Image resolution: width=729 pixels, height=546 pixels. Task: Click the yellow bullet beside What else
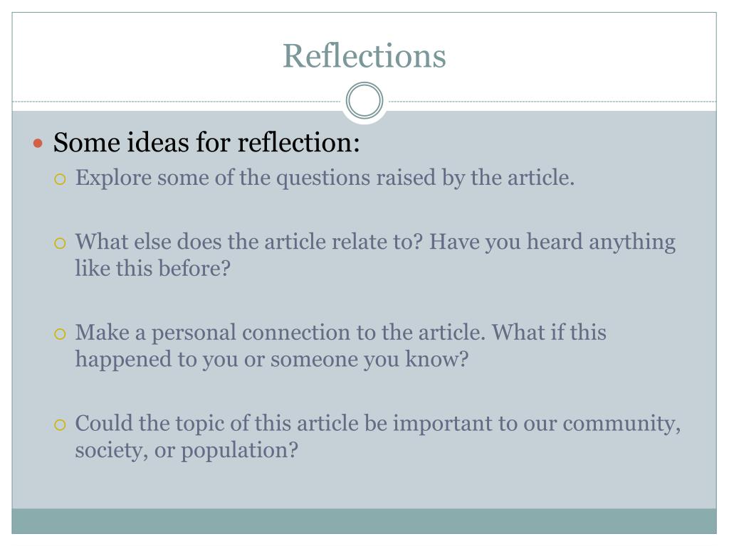pyautogui.click(x=60, y=243)
